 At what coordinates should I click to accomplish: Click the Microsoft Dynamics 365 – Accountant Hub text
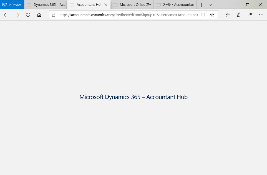(133, 97)
